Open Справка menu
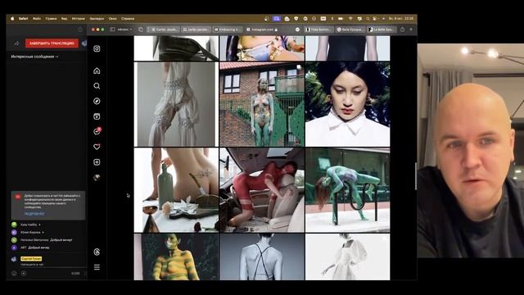The image size is (524, 295). 128,19
